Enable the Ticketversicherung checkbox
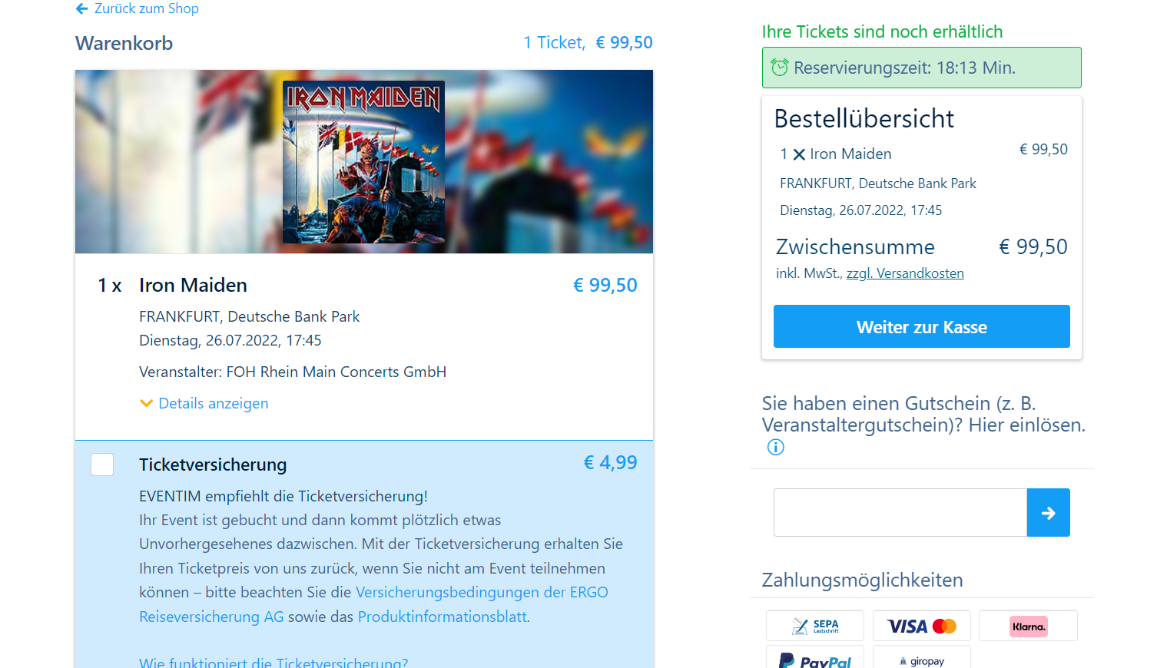1157x668 pixels. pyautogui.click(x=102, y=465)
